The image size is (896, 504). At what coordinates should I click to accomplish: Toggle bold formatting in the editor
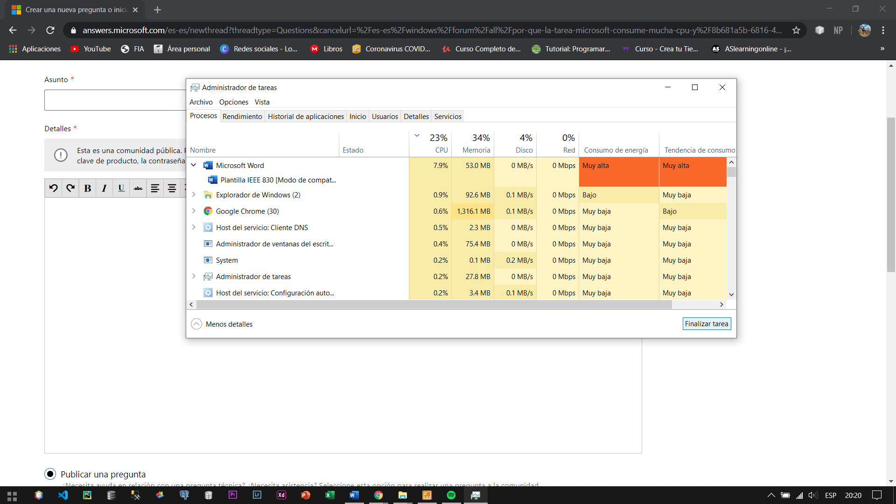tap(87, 188)
